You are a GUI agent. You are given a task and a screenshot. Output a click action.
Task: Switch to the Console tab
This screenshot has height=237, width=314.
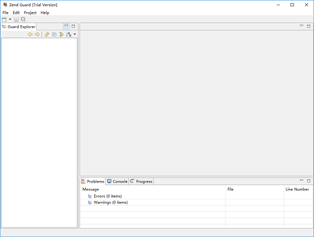[x=117, y=181]
